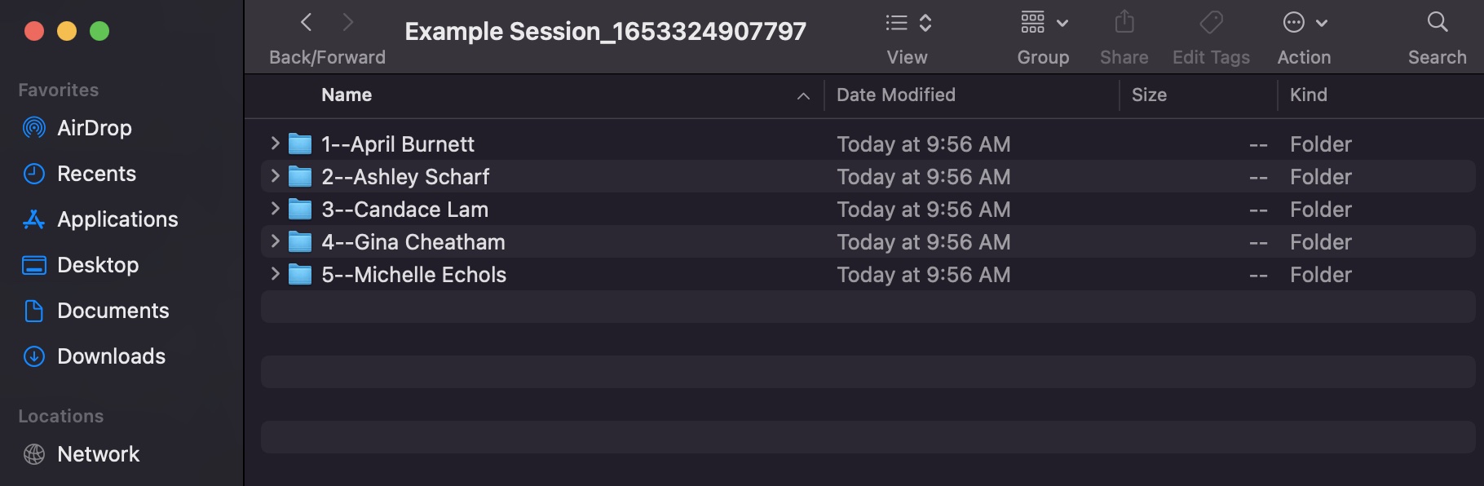Click Network under Locations
This screenshot has width=1484, height=486.
98,454
